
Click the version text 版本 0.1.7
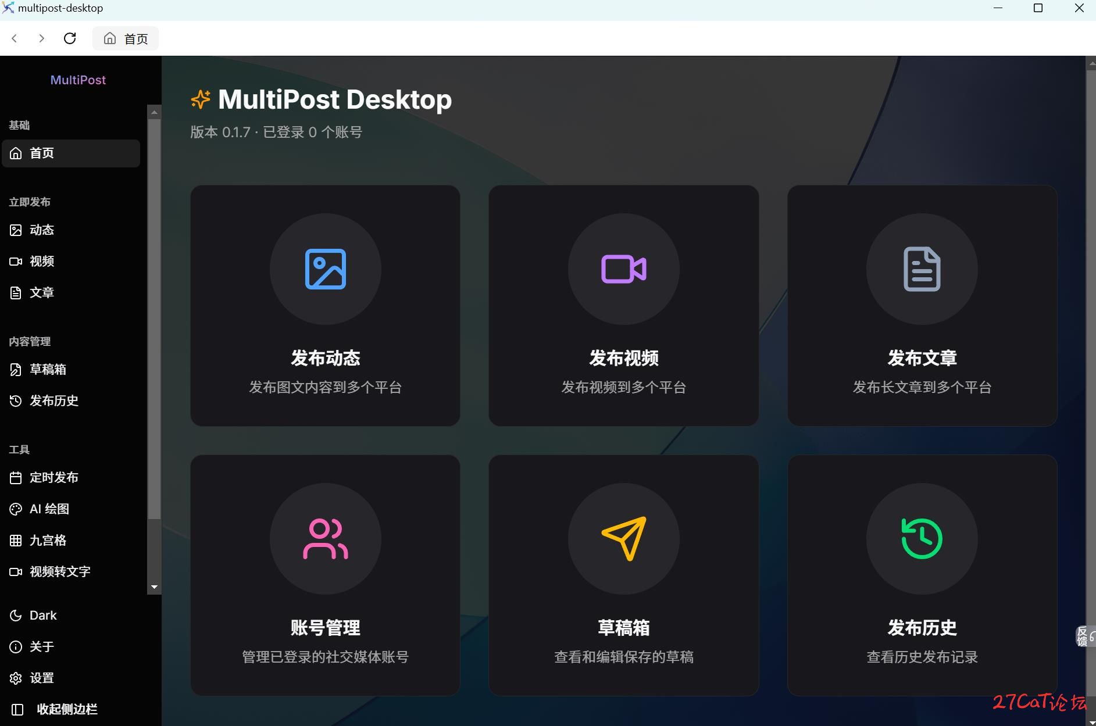click(x=220, y=133)
